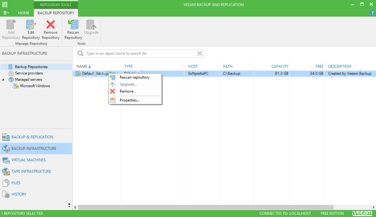Click the Rescan Repository ribbon icon

point(73,24)
